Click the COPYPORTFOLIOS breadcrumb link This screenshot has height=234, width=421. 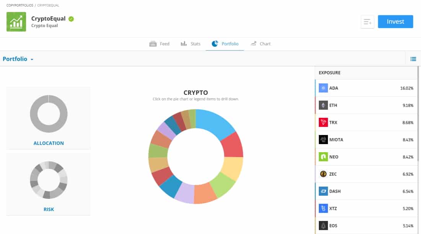coord(20,5)
